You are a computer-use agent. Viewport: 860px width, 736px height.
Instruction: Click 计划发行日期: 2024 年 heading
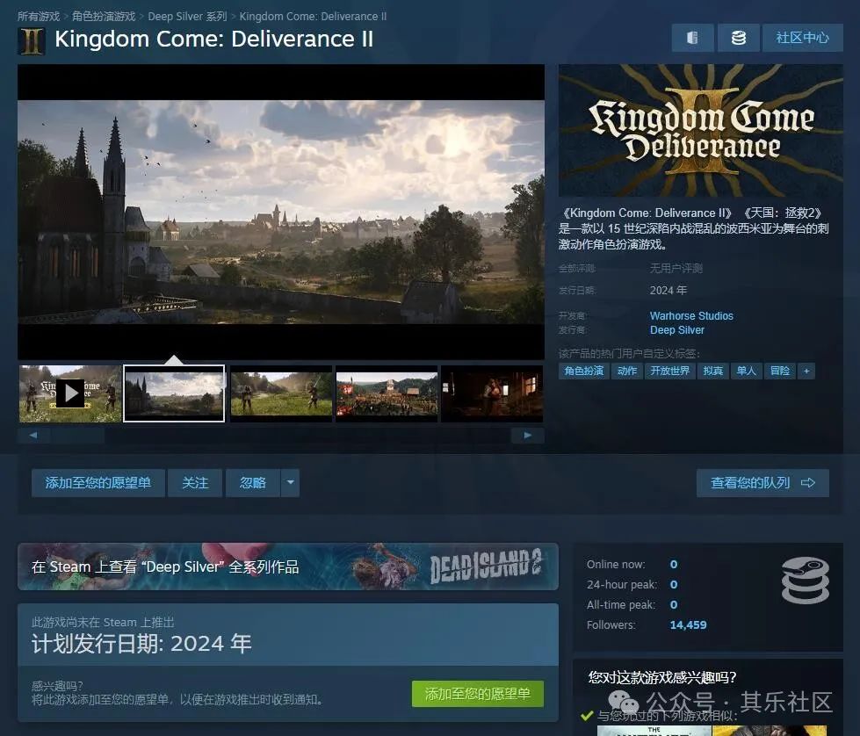[x=141, y=643]
